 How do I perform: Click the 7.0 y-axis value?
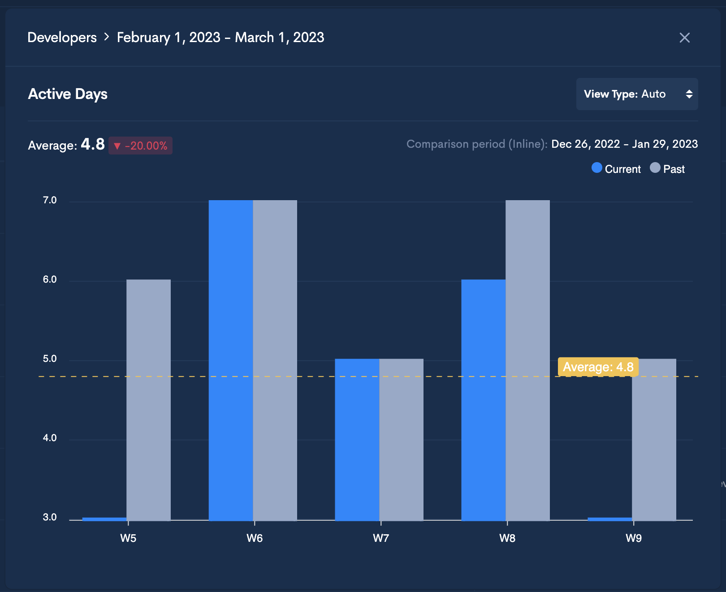(x=50, y=200)
